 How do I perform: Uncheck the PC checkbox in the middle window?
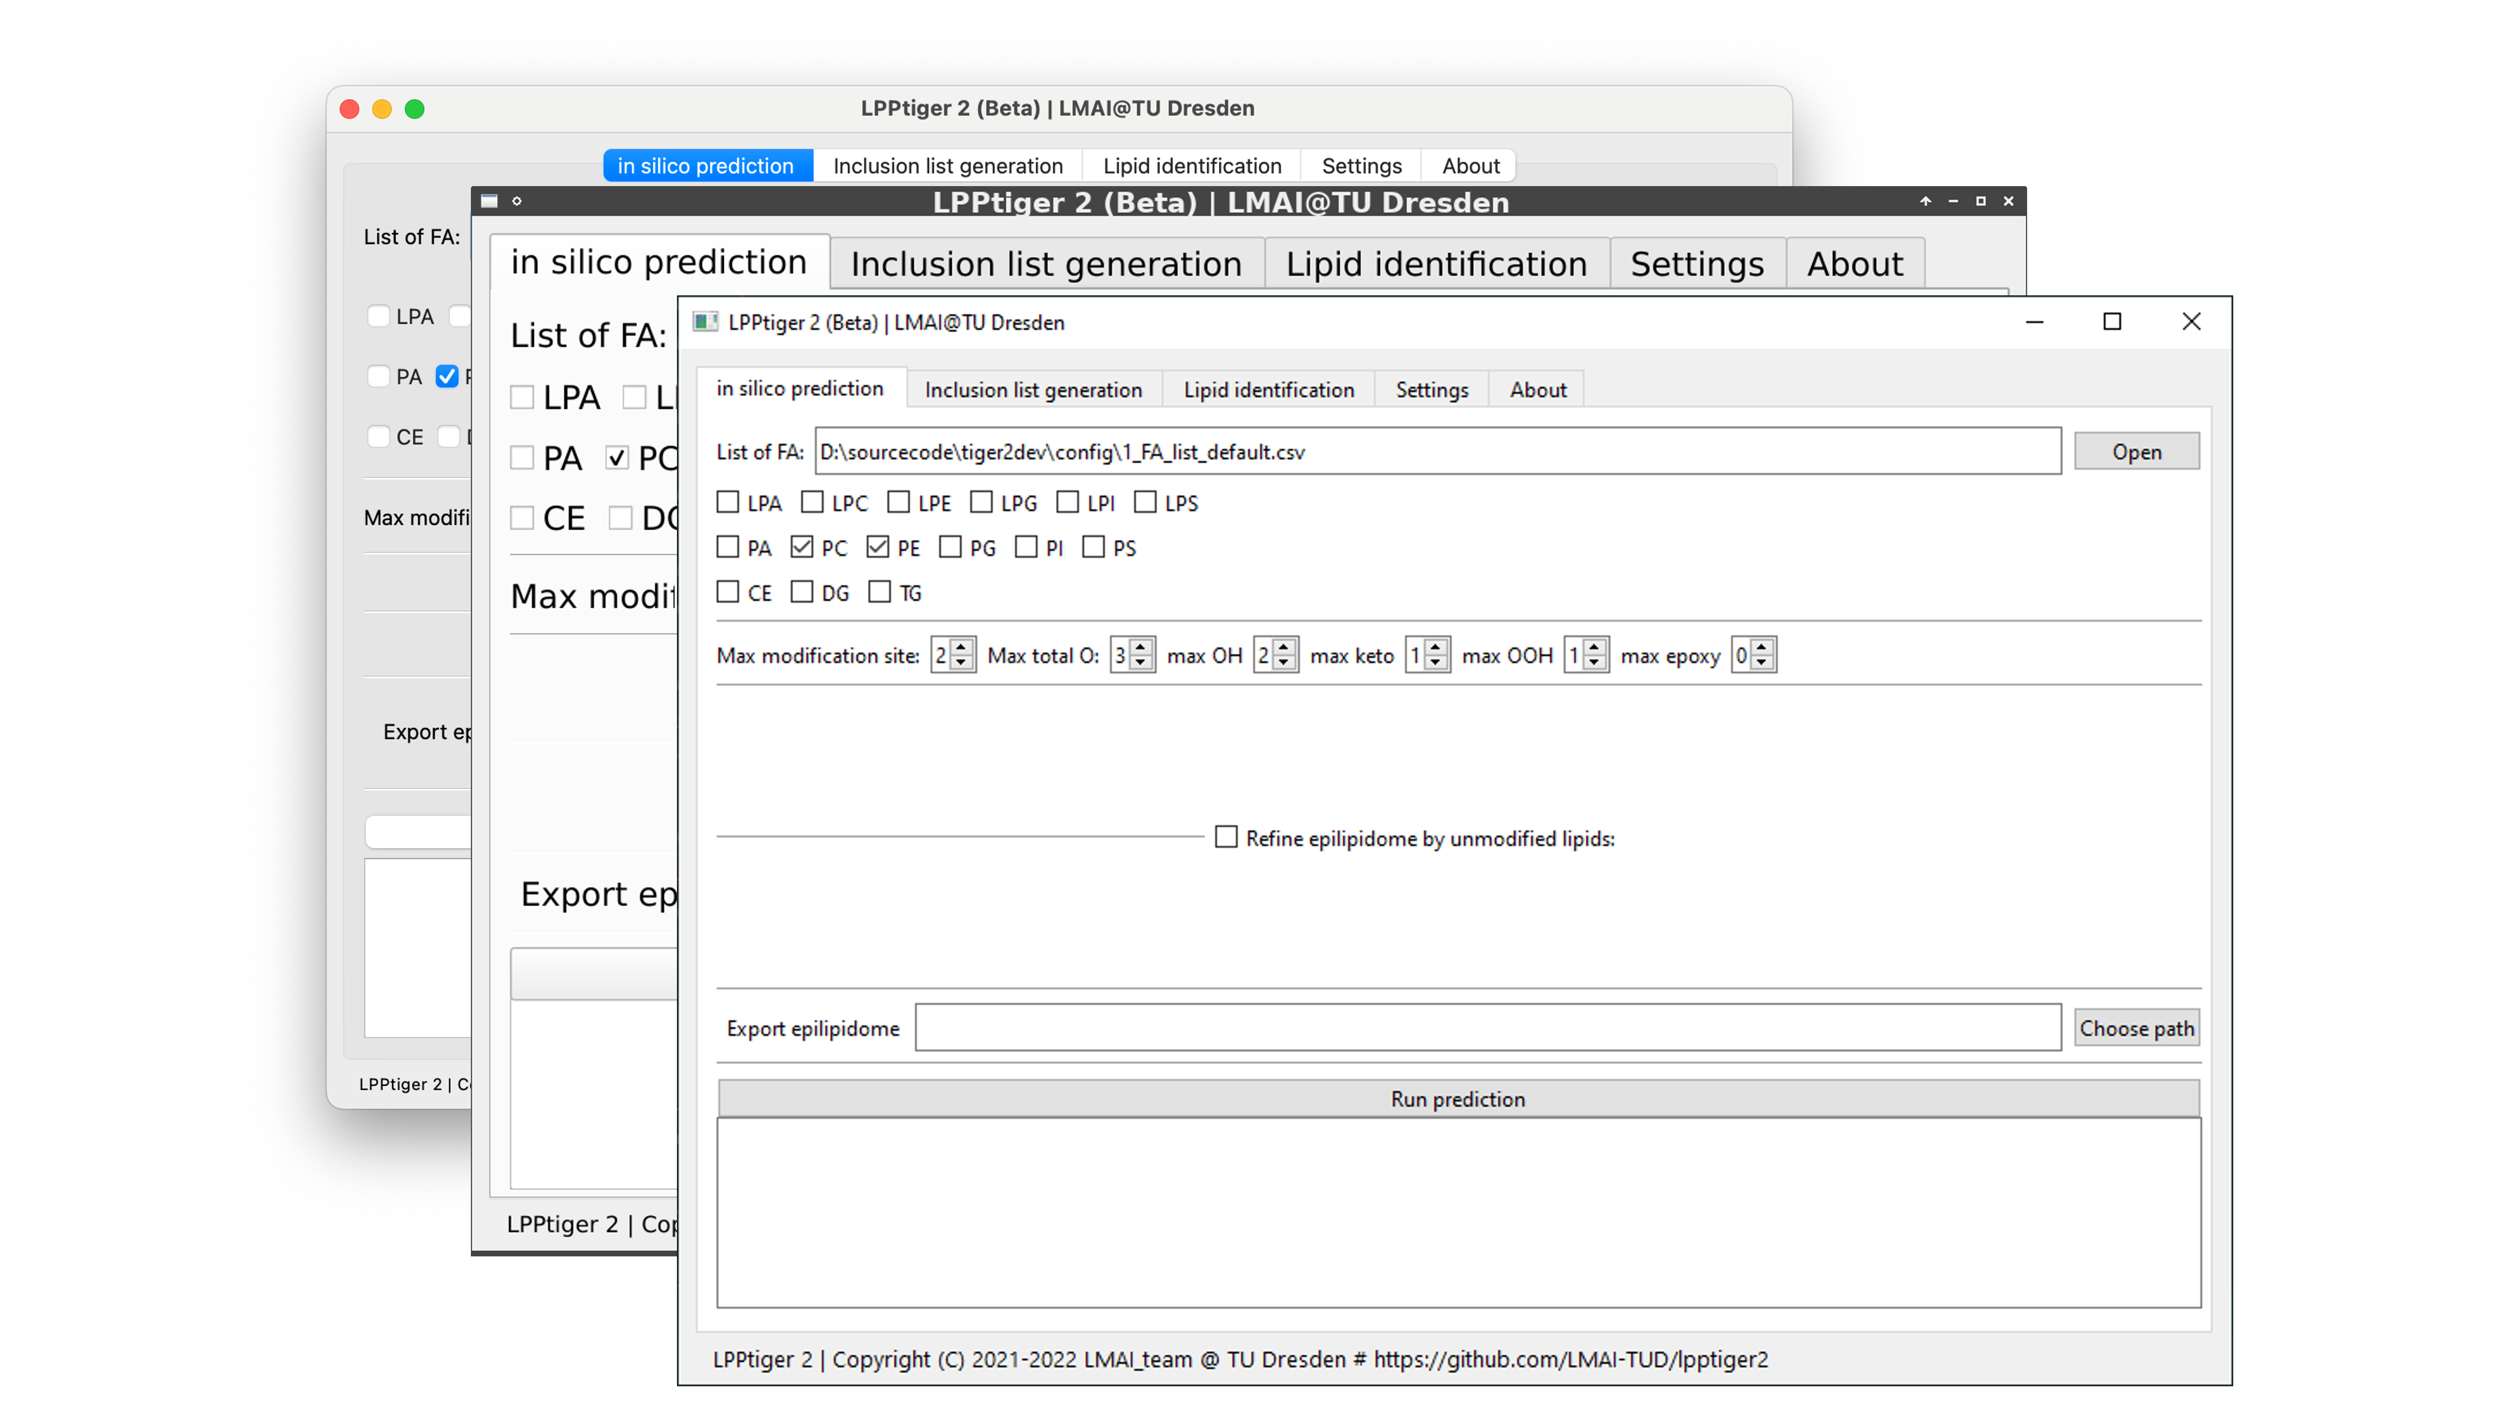click(x=617, y=458)
